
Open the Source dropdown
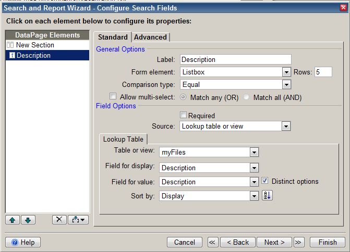pyautogui.click(x=286, y=127)
